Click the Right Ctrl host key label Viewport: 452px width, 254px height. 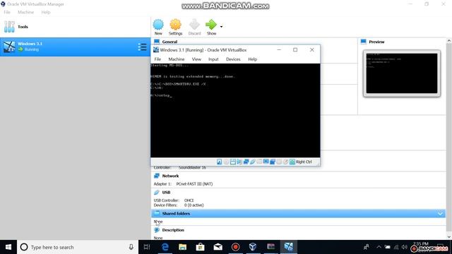pyautogui.click(x=304, y=162)
